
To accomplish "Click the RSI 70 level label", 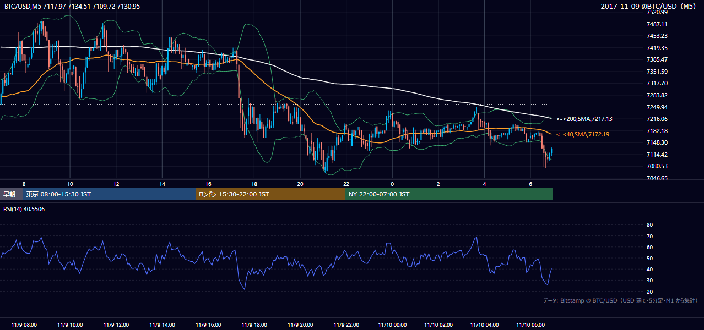I will 649,236.
